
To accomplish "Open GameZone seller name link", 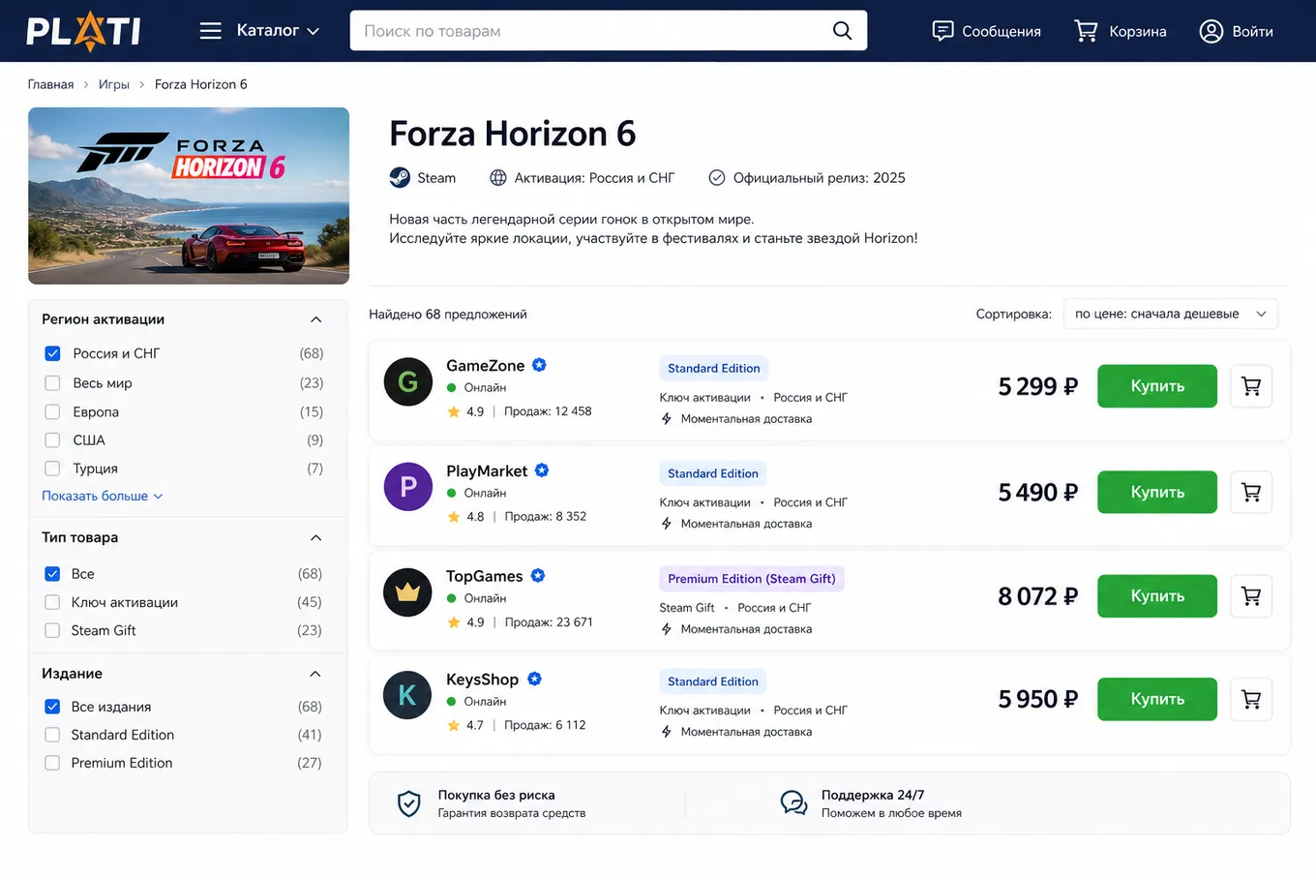I will 486,366.
